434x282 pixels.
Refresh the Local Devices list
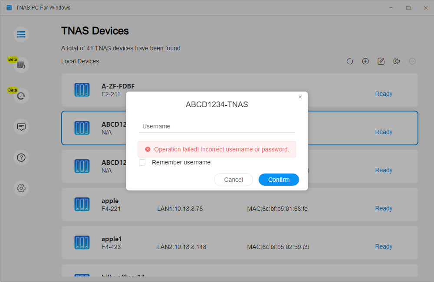[350, 61]
